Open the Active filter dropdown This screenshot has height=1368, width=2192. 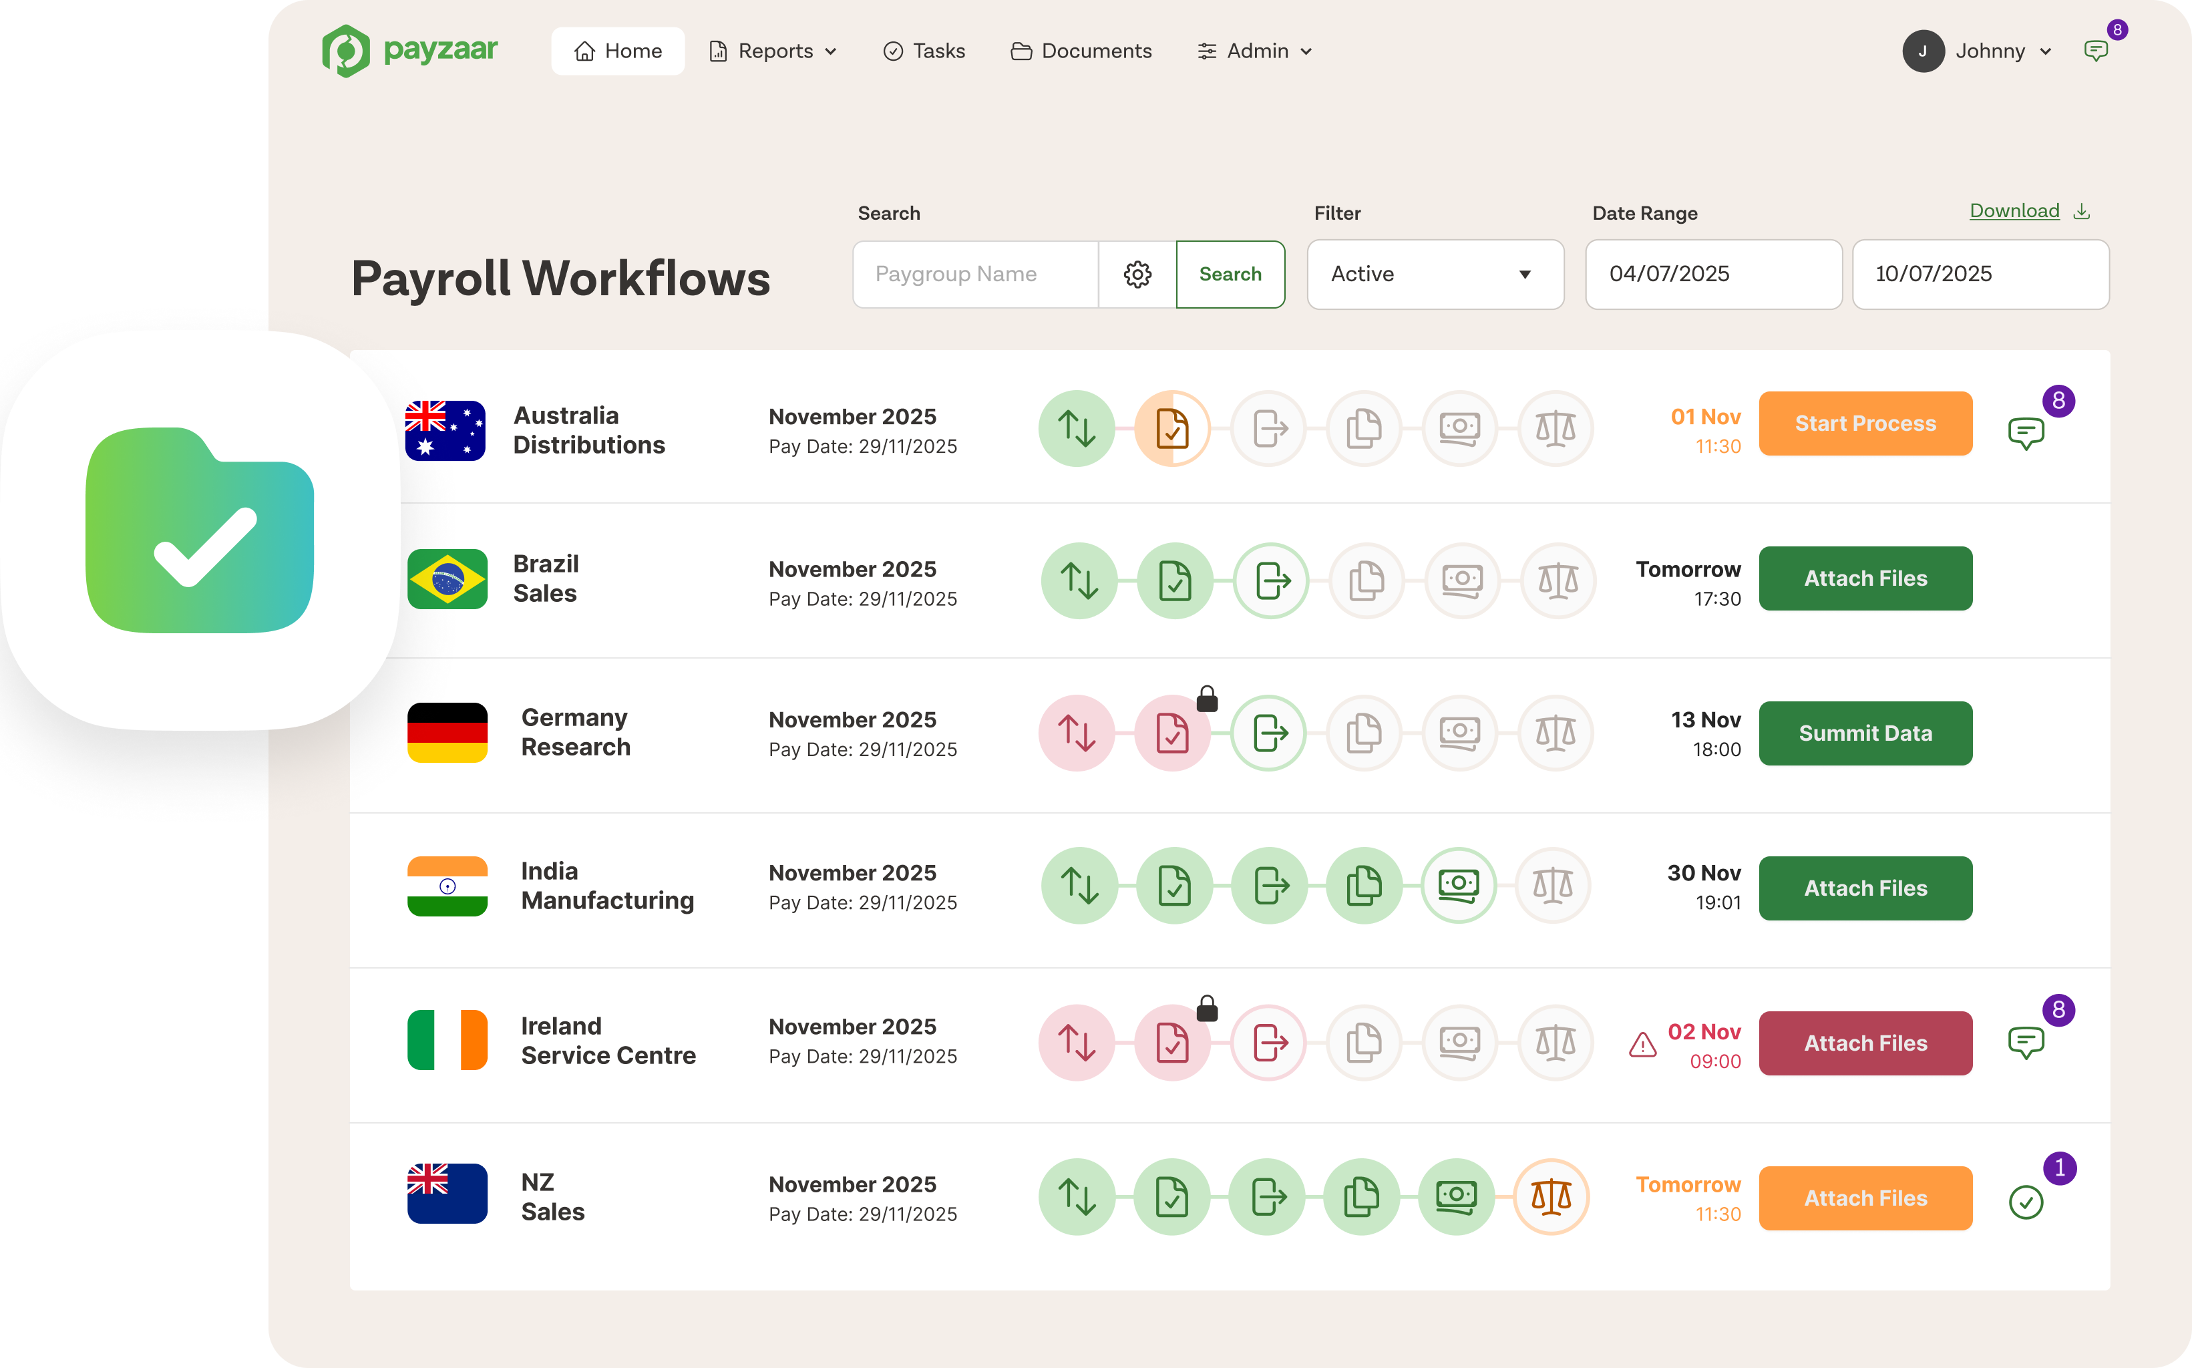tap(1435, 274)
